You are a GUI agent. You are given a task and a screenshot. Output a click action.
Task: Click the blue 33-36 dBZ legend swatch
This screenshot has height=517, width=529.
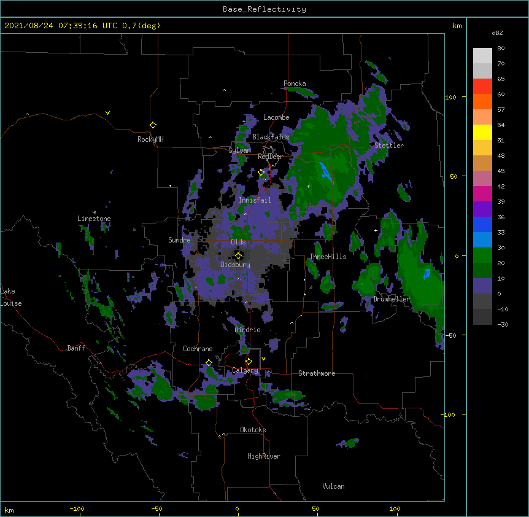[x=482, y=225]
